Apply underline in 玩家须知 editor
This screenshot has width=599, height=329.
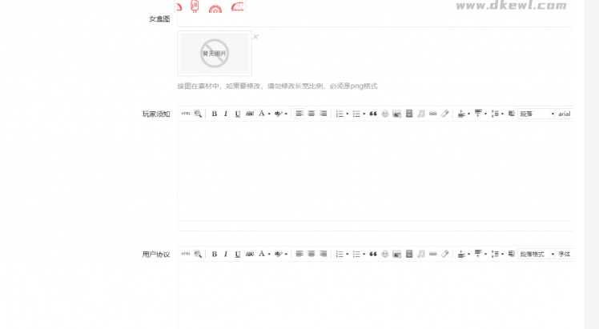pos(238,114)
